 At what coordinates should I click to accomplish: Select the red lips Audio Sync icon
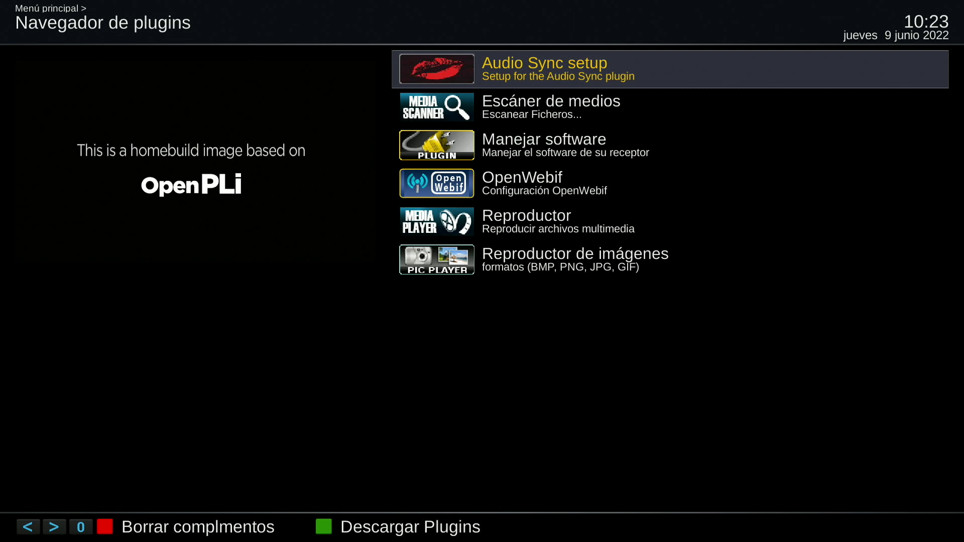click(x=436, y=69)
